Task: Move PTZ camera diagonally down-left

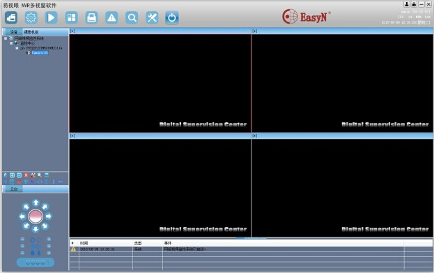Action: 26,226
